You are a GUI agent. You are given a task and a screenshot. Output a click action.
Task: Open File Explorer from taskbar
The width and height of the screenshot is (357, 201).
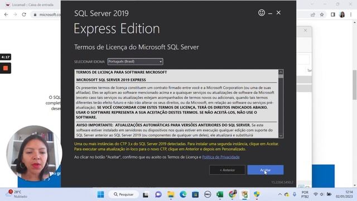[171, 194]
